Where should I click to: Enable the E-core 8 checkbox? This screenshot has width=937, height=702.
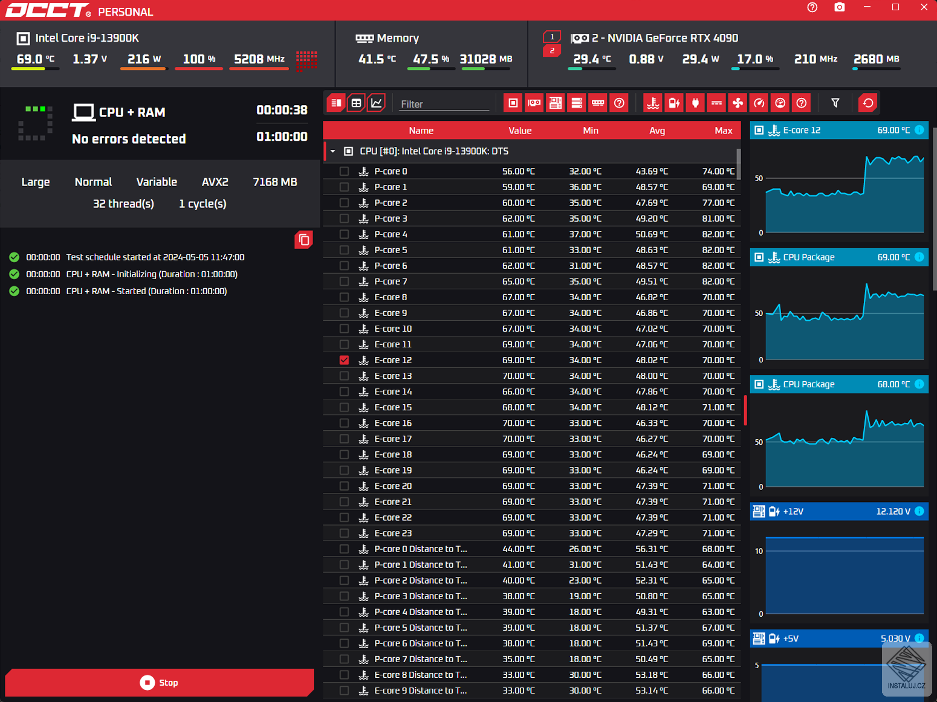pos(345,297)
